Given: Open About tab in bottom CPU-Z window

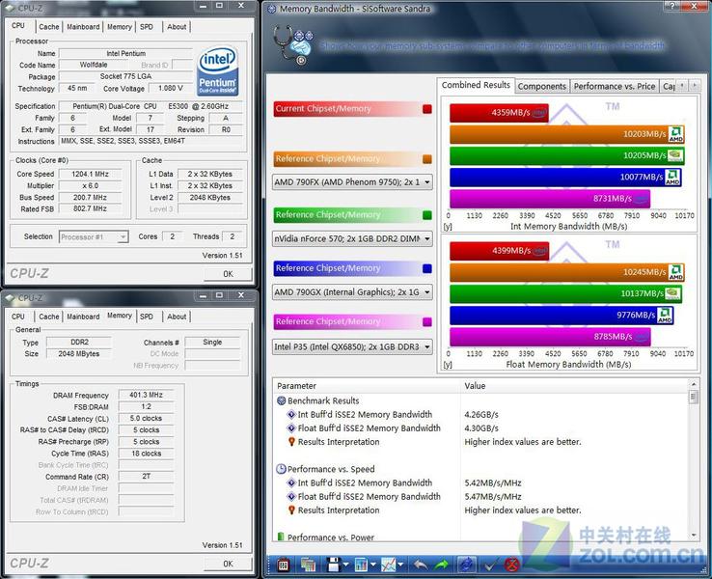Looking at the screenshot, I should [x=177, y=317].
